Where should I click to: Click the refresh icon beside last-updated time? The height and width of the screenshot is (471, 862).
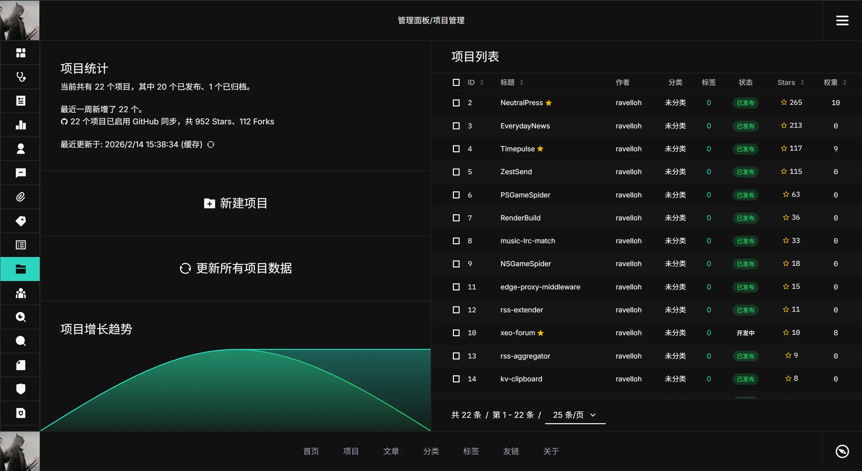(211, 145)
